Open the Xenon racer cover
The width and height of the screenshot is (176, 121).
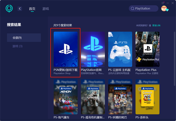(x=66, y=97)
